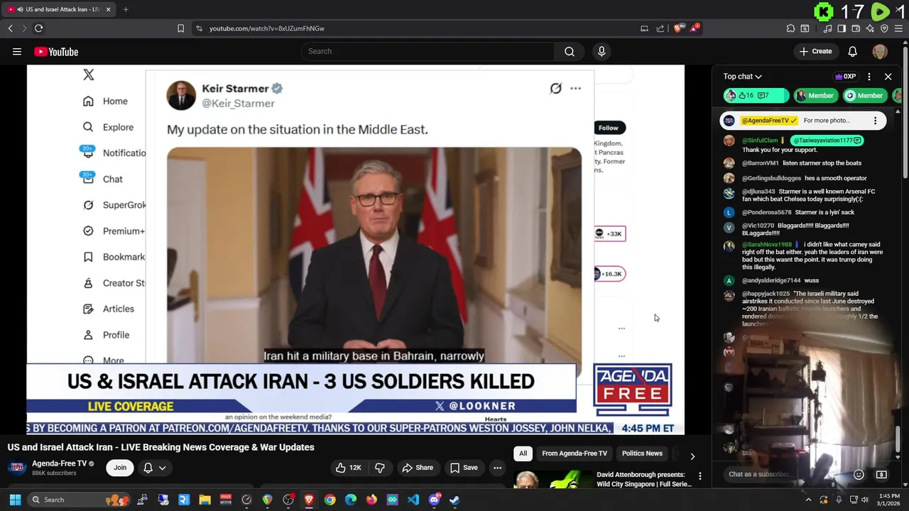Go back with the browser back arrow

[10, 28]
